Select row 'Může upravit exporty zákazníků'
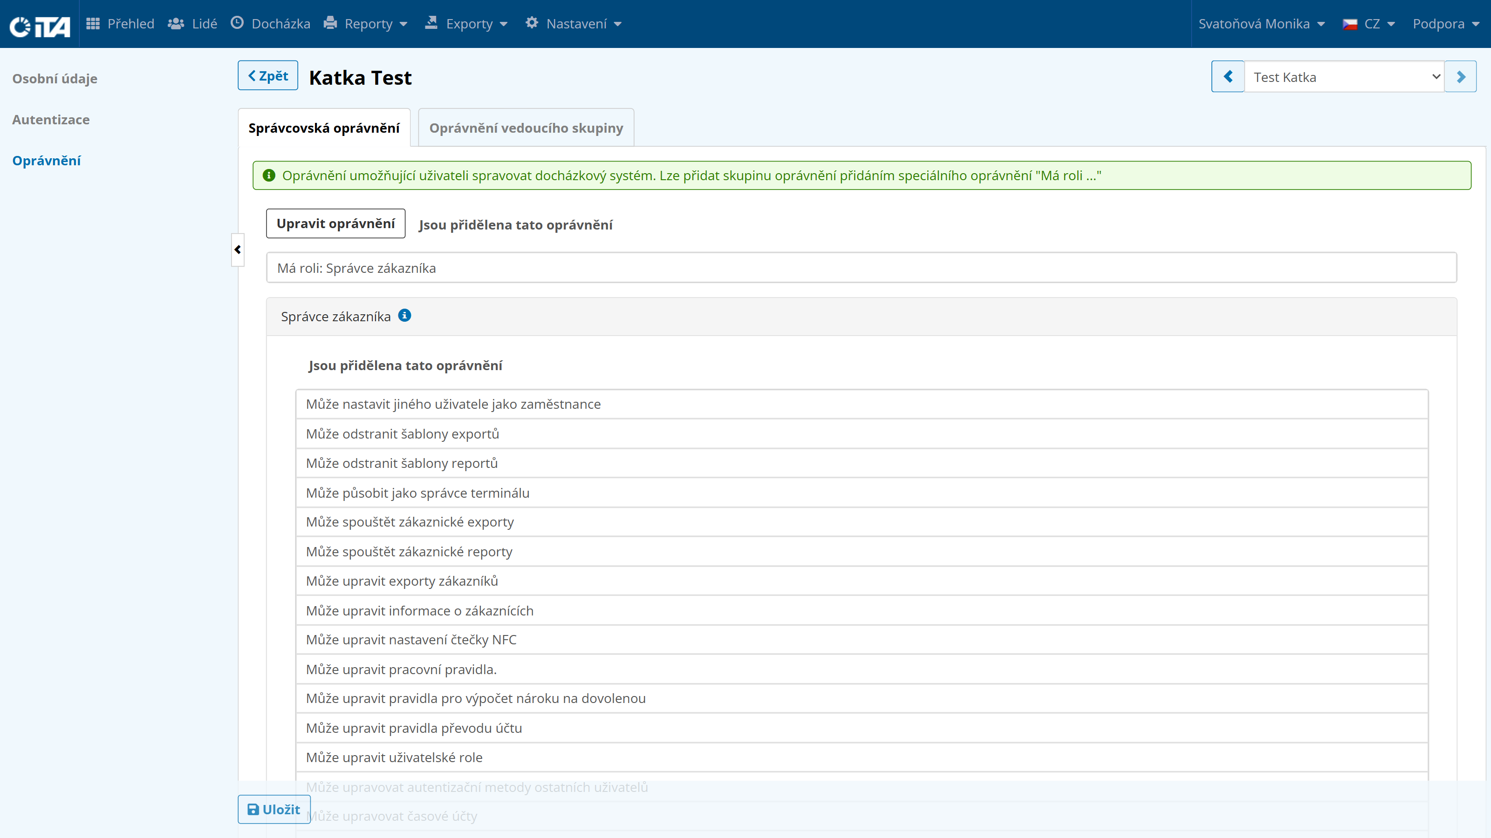This screenshot has height=838, width=1491. click(862, 581)
